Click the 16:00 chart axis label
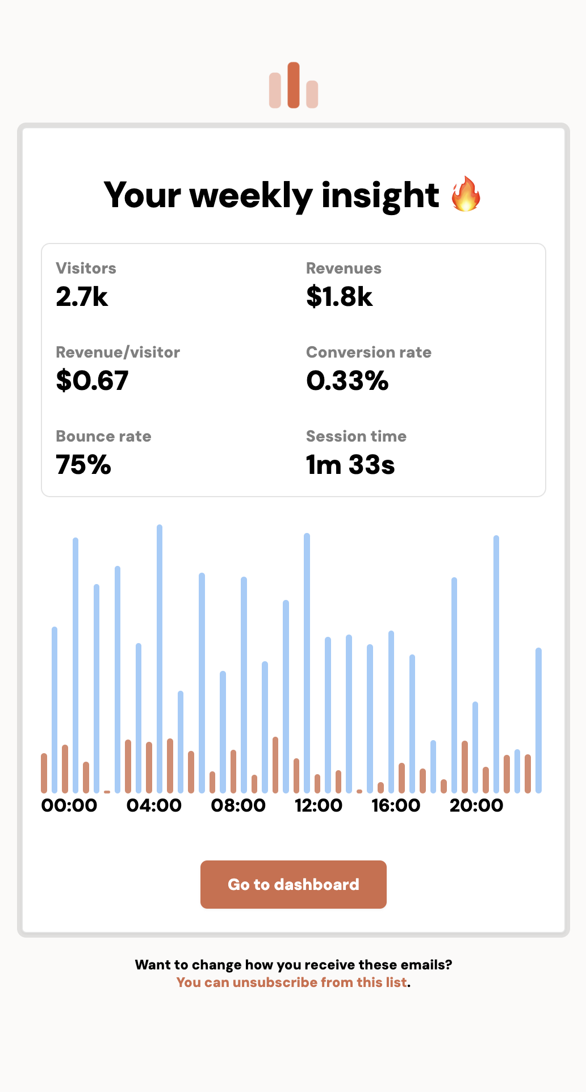Image resolution: width=586 pixels, height=1092 pixels. point(396,805)
